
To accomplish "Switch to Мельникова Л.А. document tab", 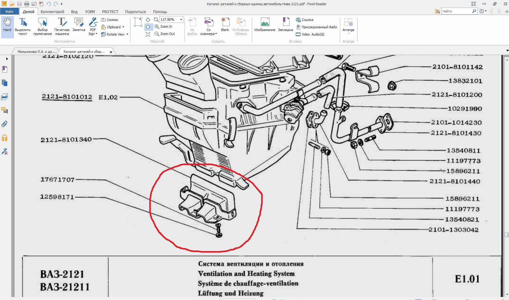I will pyautogui.click(x=37, y=52).
